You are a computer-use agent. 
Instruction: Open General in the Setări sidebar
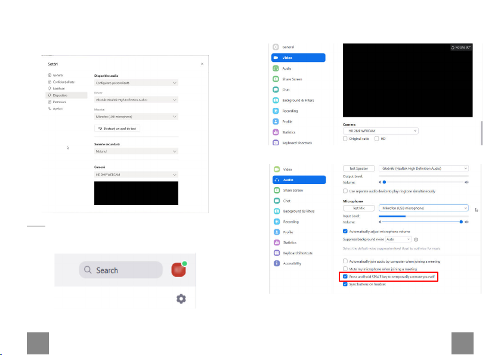click(x=56, y=75)
